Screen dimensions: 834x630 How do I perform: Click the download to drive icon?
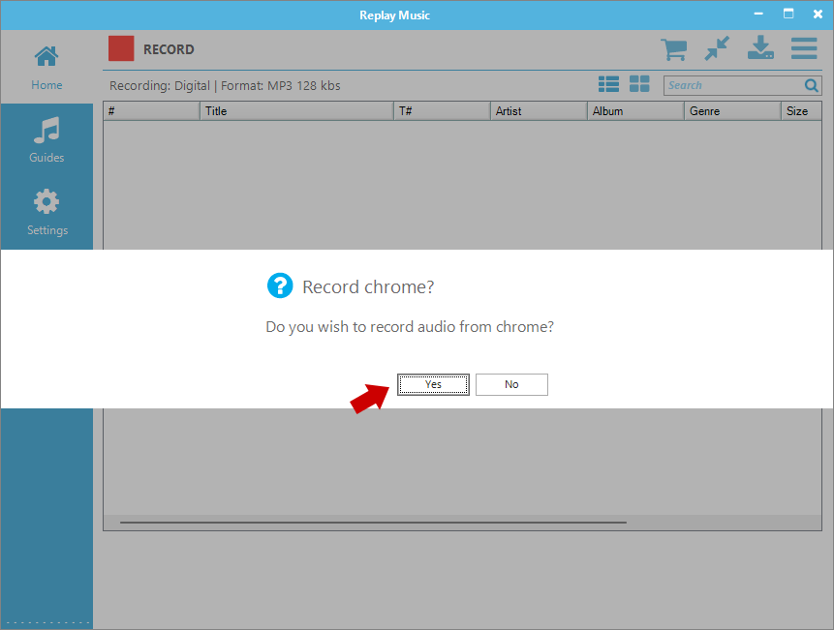point(760,47)
